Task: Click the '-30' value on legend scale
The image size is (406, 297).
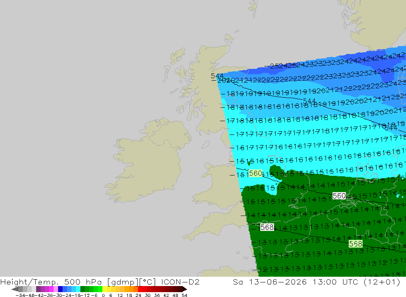Action: coord(58,295)
